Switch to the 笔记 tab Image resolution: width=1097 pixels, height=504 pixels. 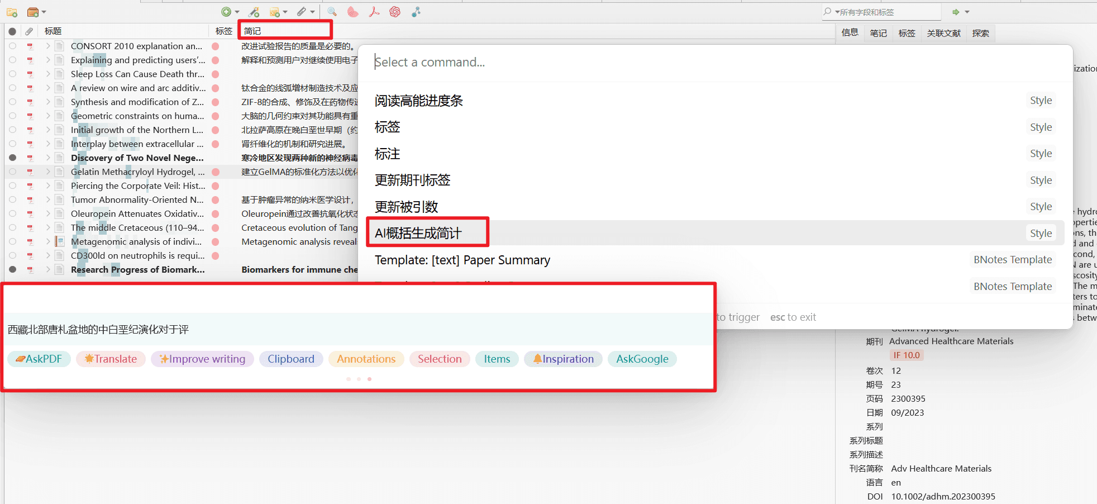(877, 33)
